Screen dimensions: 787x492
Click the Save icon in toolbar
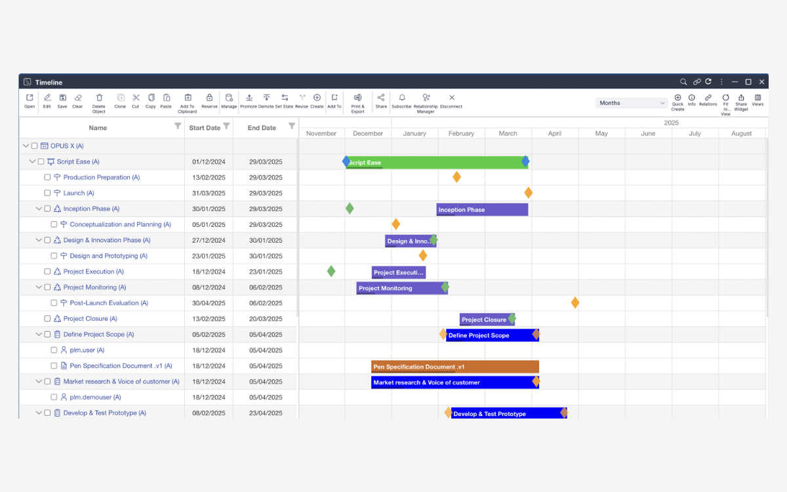pyautogui.click(x=62, y=98)
